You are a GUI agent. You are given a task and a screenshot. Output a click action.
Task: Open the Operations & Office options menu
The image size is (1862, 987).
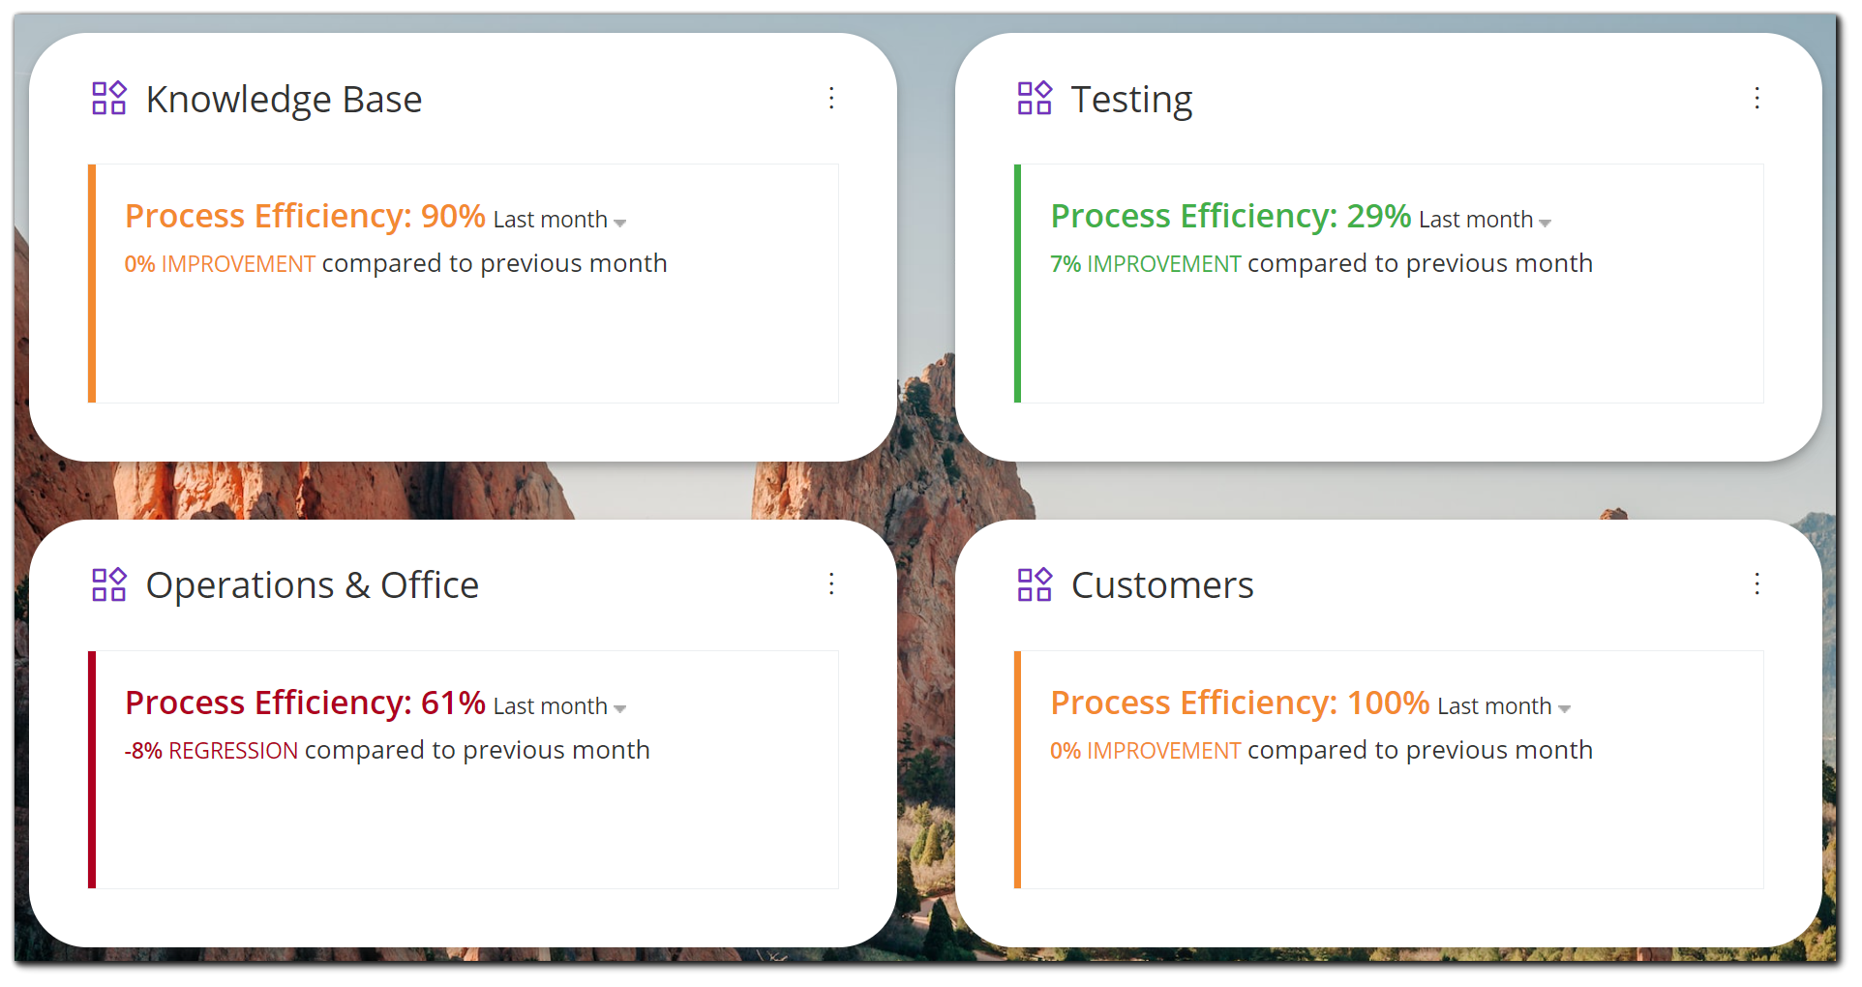coord(831,583)
